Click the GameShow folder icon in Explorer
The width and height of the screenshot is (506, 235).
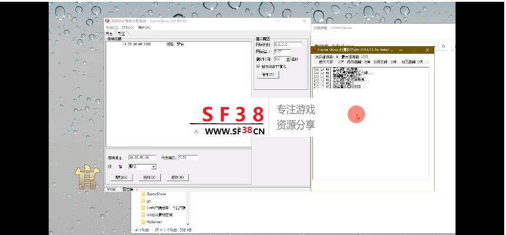click(143, 194)
